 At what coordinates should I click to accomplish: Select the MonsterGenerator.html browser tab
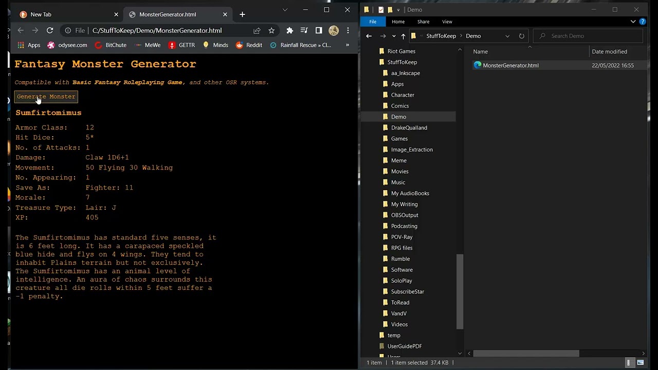click(178, 14)
